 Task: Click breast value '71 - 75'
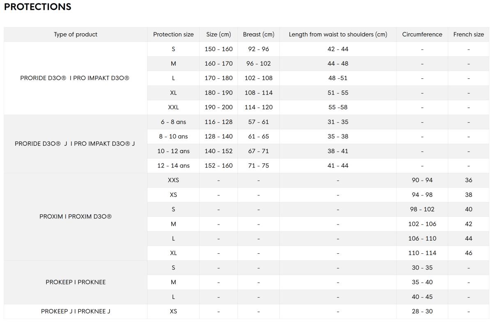pyautogui.click(x=258, y=165)
